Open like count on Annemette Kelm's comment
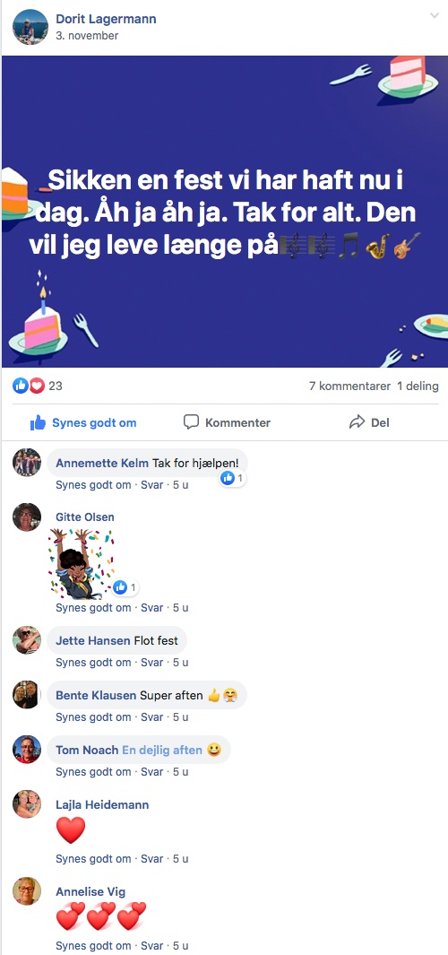448x955 pixels. (x=233, y=478)
